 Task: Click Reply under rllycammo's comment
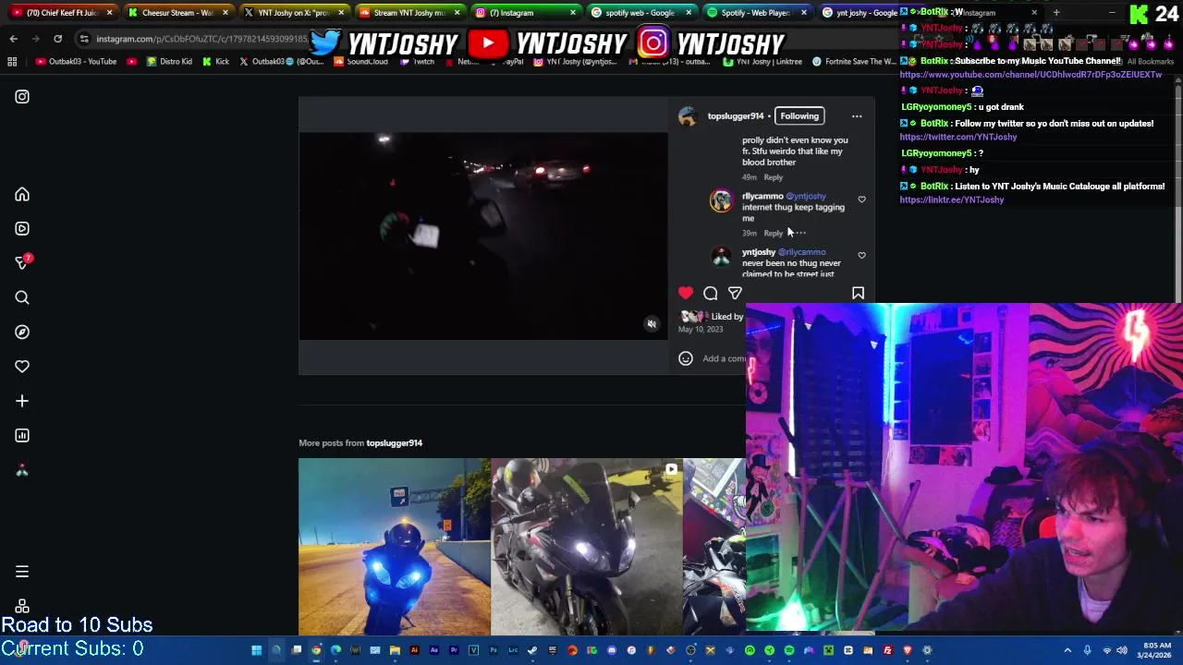[773, 234]
